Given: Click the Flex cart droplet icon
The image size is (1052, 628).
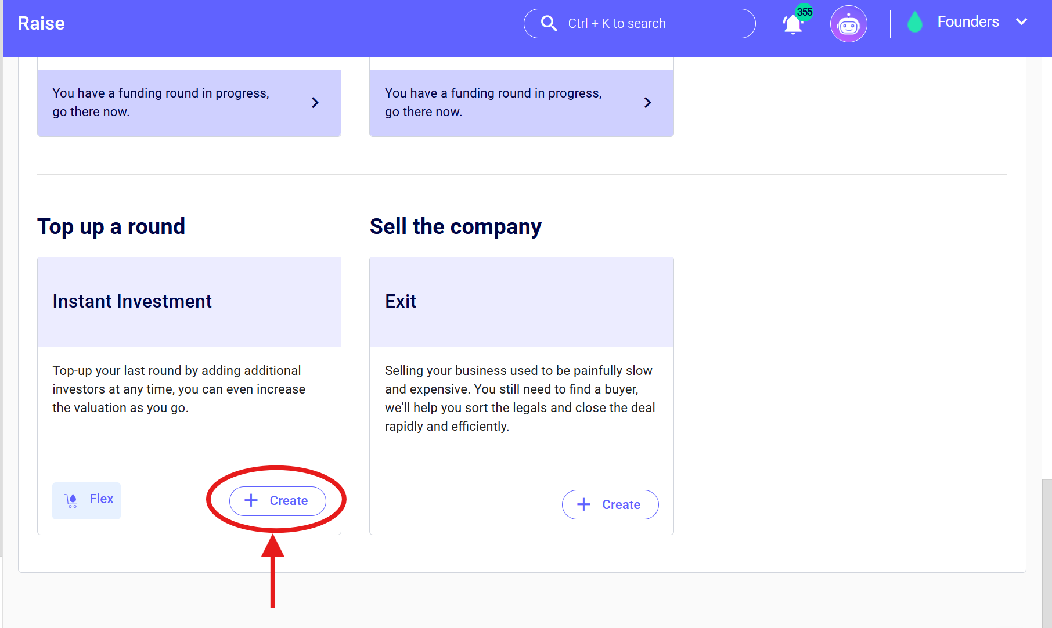Looking at the screenshot, I should pos(72,500).
